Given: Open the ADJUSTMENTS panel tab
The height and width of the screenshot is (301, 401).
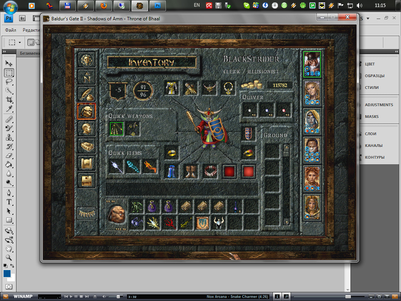Looking at the screenshot, I should tap(379, 105).
